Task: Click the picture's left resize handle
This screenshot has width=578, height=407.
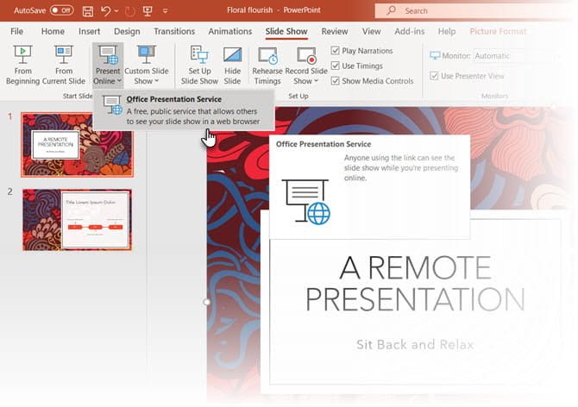Action: click(207, 302)
